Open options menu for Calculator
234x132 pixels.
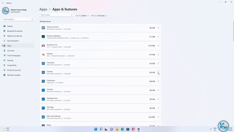pos(158,63)
